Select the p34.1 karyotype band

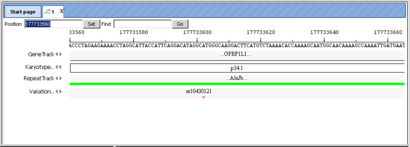click(237, 68)
